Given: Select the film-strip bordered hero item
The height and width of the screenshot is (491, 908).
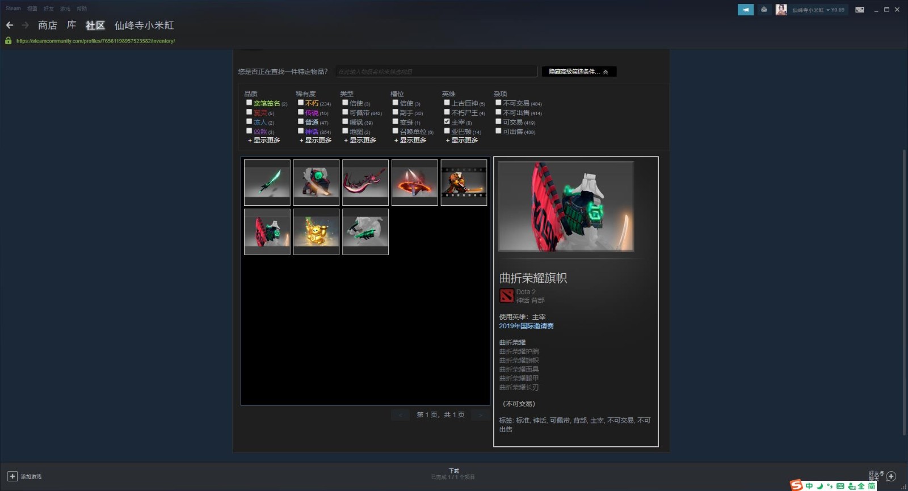Looking at the screenshot, I should (x=464, y=182).
